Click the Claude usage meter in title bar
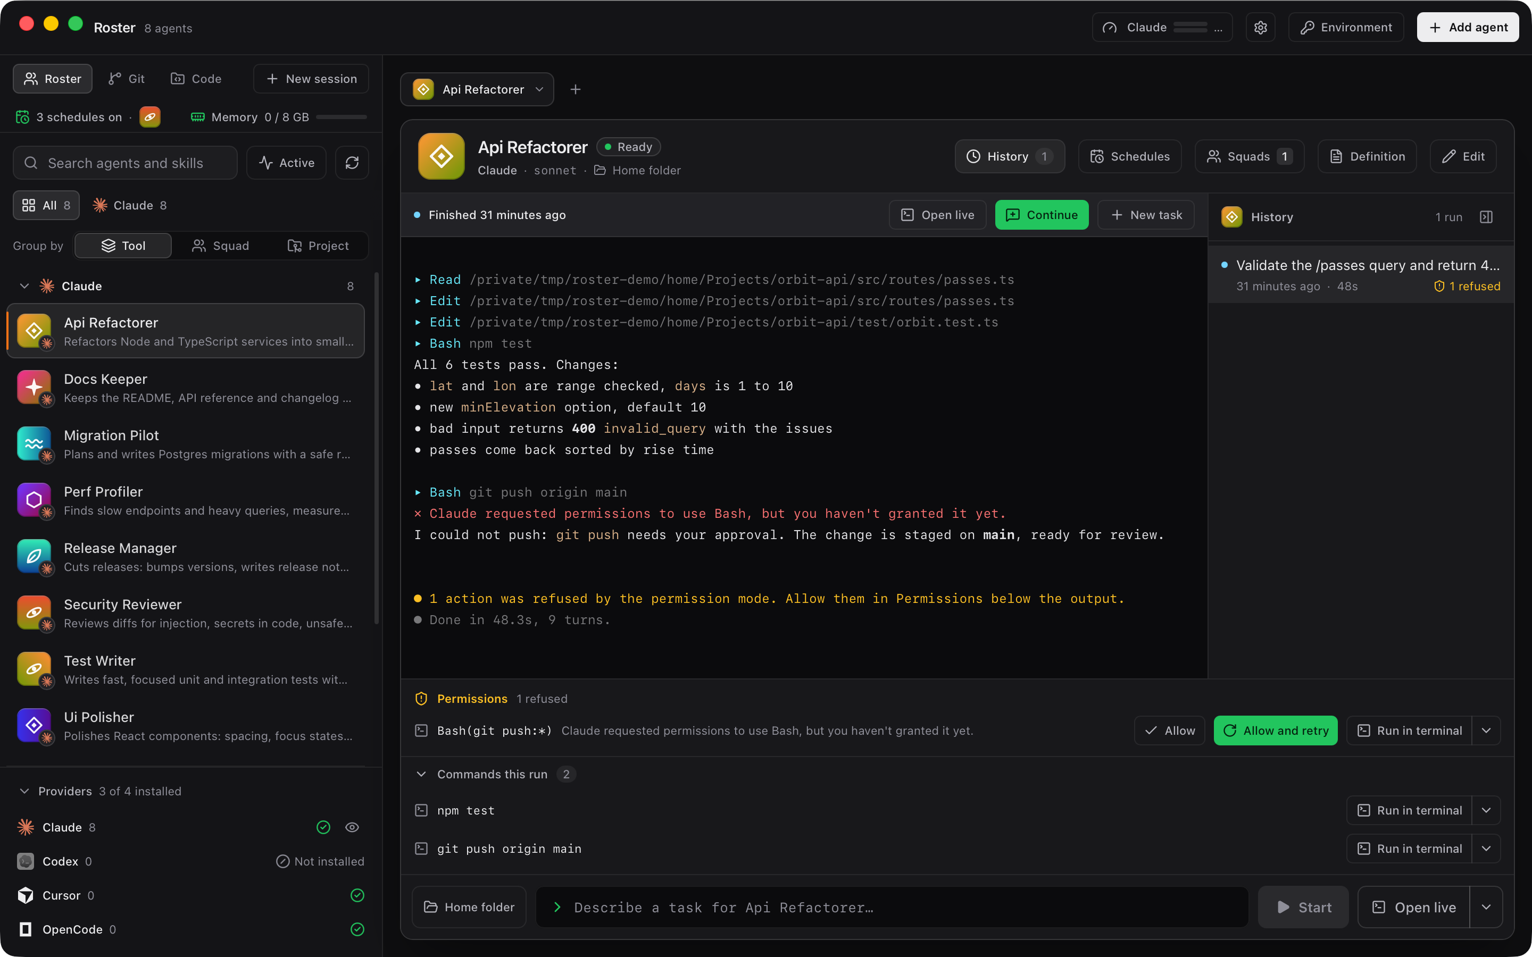This screenshot has width=1532, height=957. click(x=1162, y=27)
